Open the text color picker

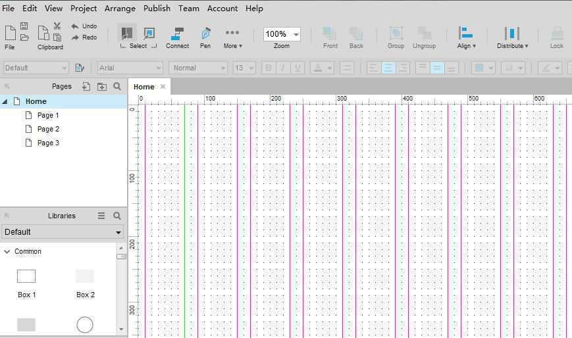point(322,68)
